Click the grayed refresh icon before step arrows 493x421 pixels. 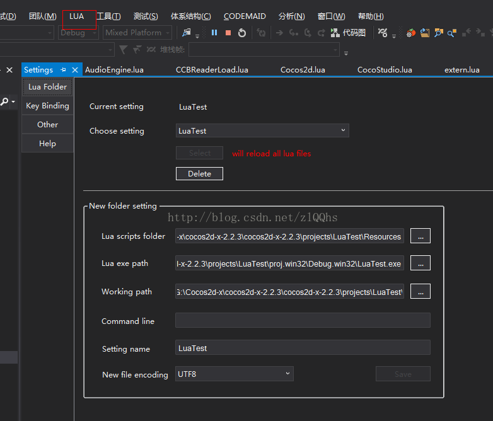(x=261, y=33)
